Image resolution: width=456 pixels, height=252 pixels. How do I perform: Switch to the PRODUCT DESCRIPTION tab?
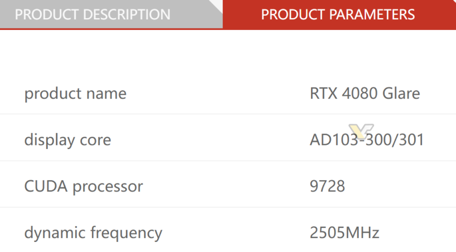[x=92, y=14]
